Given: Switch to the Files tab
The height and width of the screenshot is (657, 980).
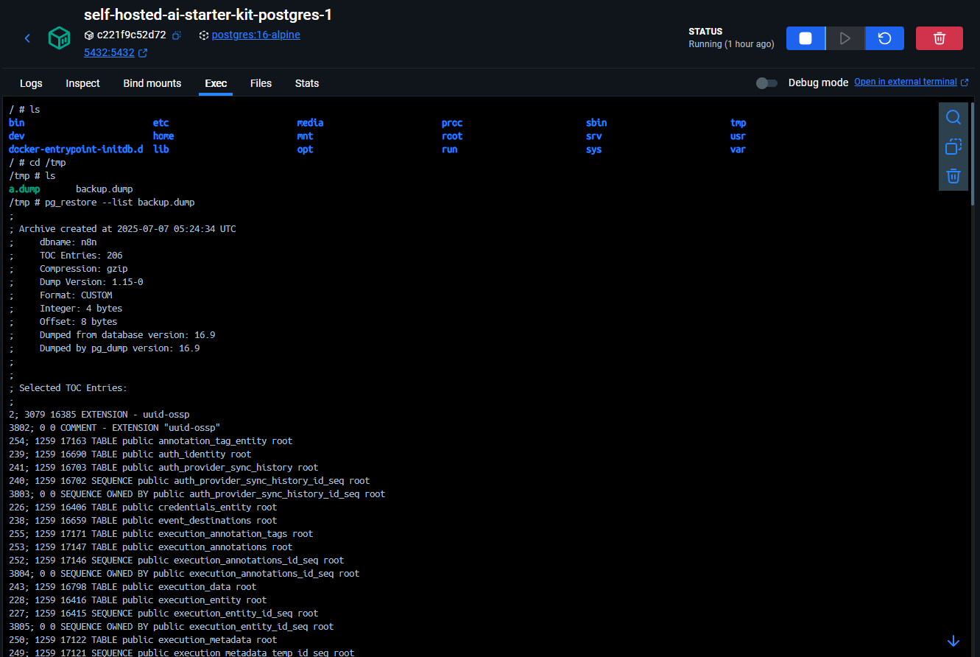Looking at the screenshot, I should pyautogui.click(x=261, y=83).
